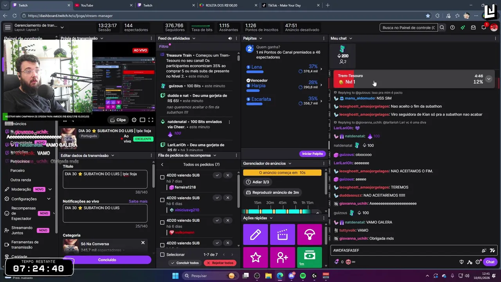Screen dimensions: 501x282
Task: Approve viniciusvg210's reward request
Action: [217, 198]
